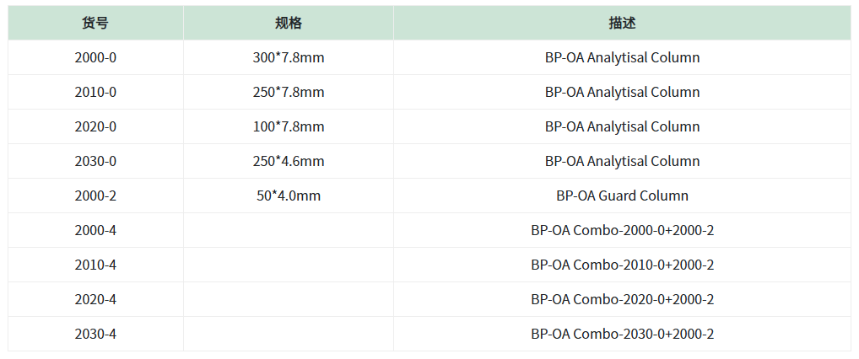Viewport: 859px width, 359px height.
Task: Select the 2010-4 item number cell
Action: 95,265
